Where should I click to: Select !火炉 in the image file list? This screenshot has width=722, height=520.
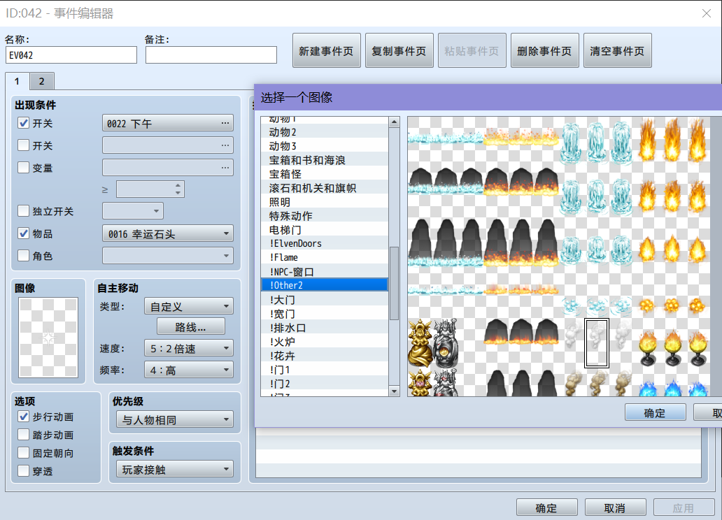pyautogui.click(x=325, y=342)
